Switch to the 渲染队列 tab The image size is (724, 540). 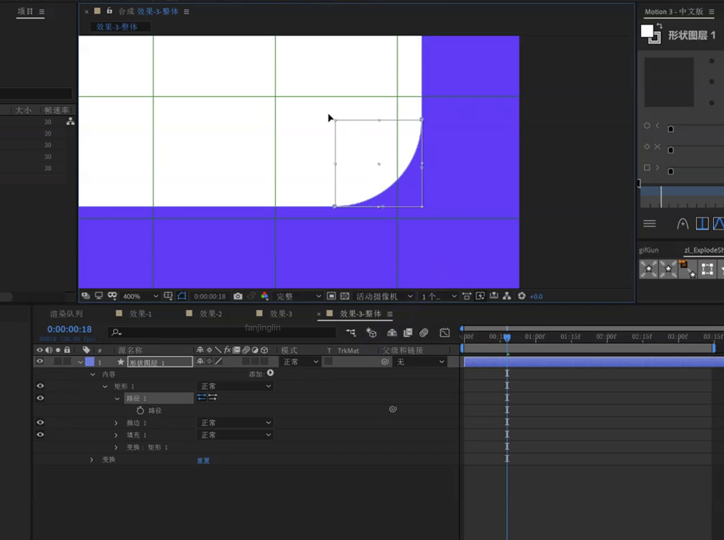(x=66, y=314)
